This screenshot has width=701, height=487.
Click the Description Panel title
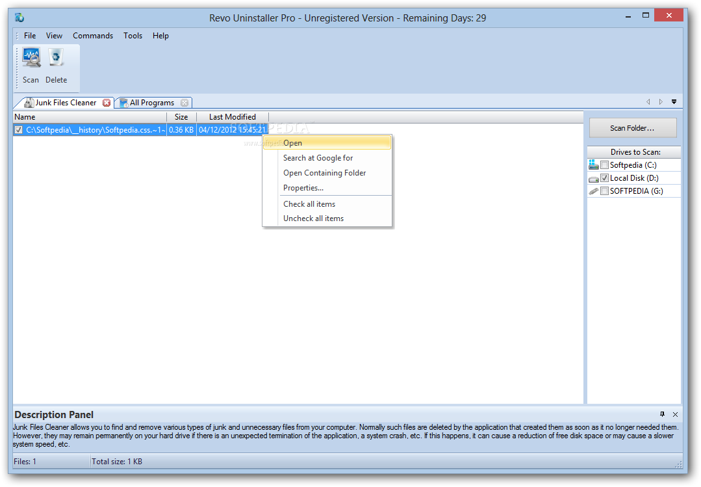(x=54, y=414)
